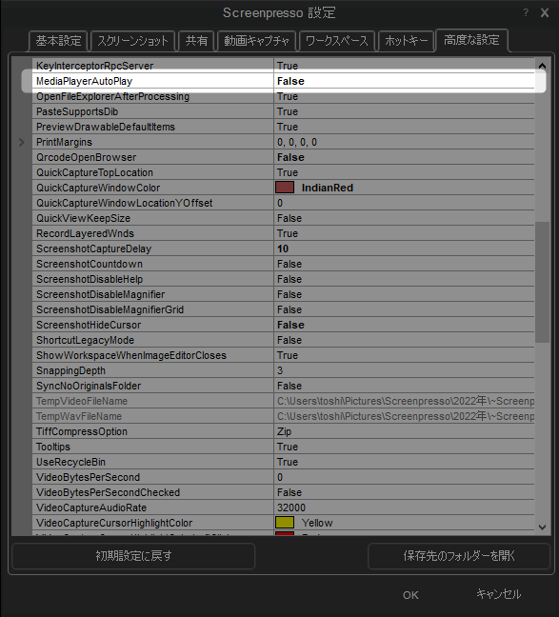This screenshot has width=559, height=617.
Task: Click 保存先のフォルダーを開く button
Action: click(x=459, y=556)
